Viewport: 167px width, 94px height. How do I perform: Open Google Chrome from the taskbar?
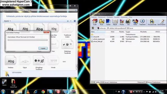(x=43, y=92)
